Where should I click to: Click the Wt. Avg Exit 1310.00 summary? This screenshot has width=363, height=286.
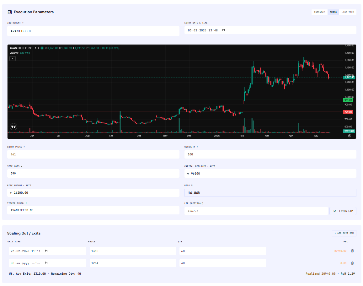pyautogui.click(x=27, y=274)
